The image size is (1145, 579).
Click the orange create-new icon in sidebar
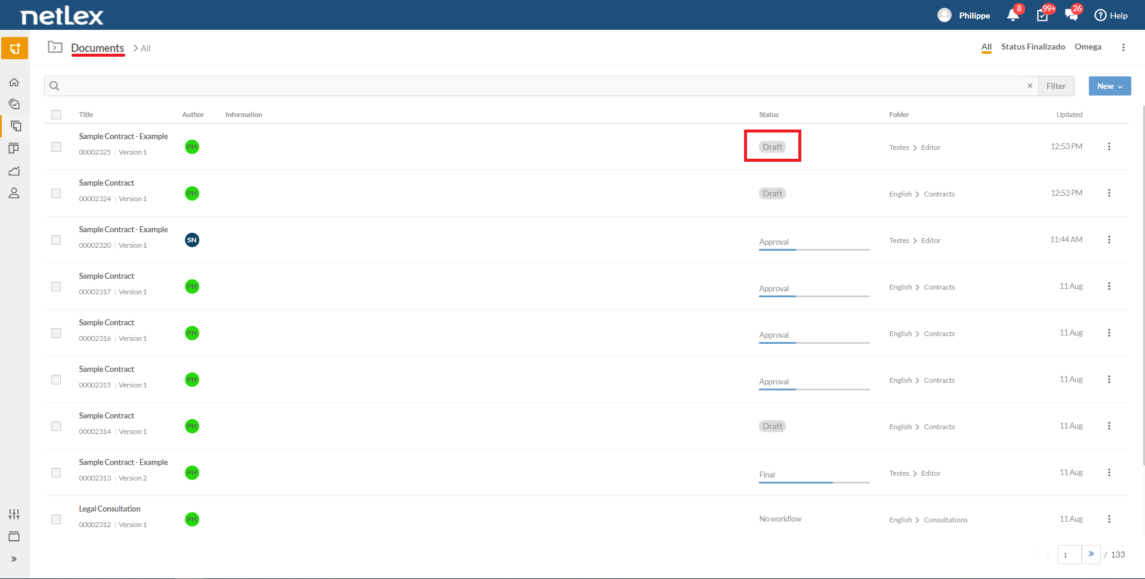(x=14, y=48)
